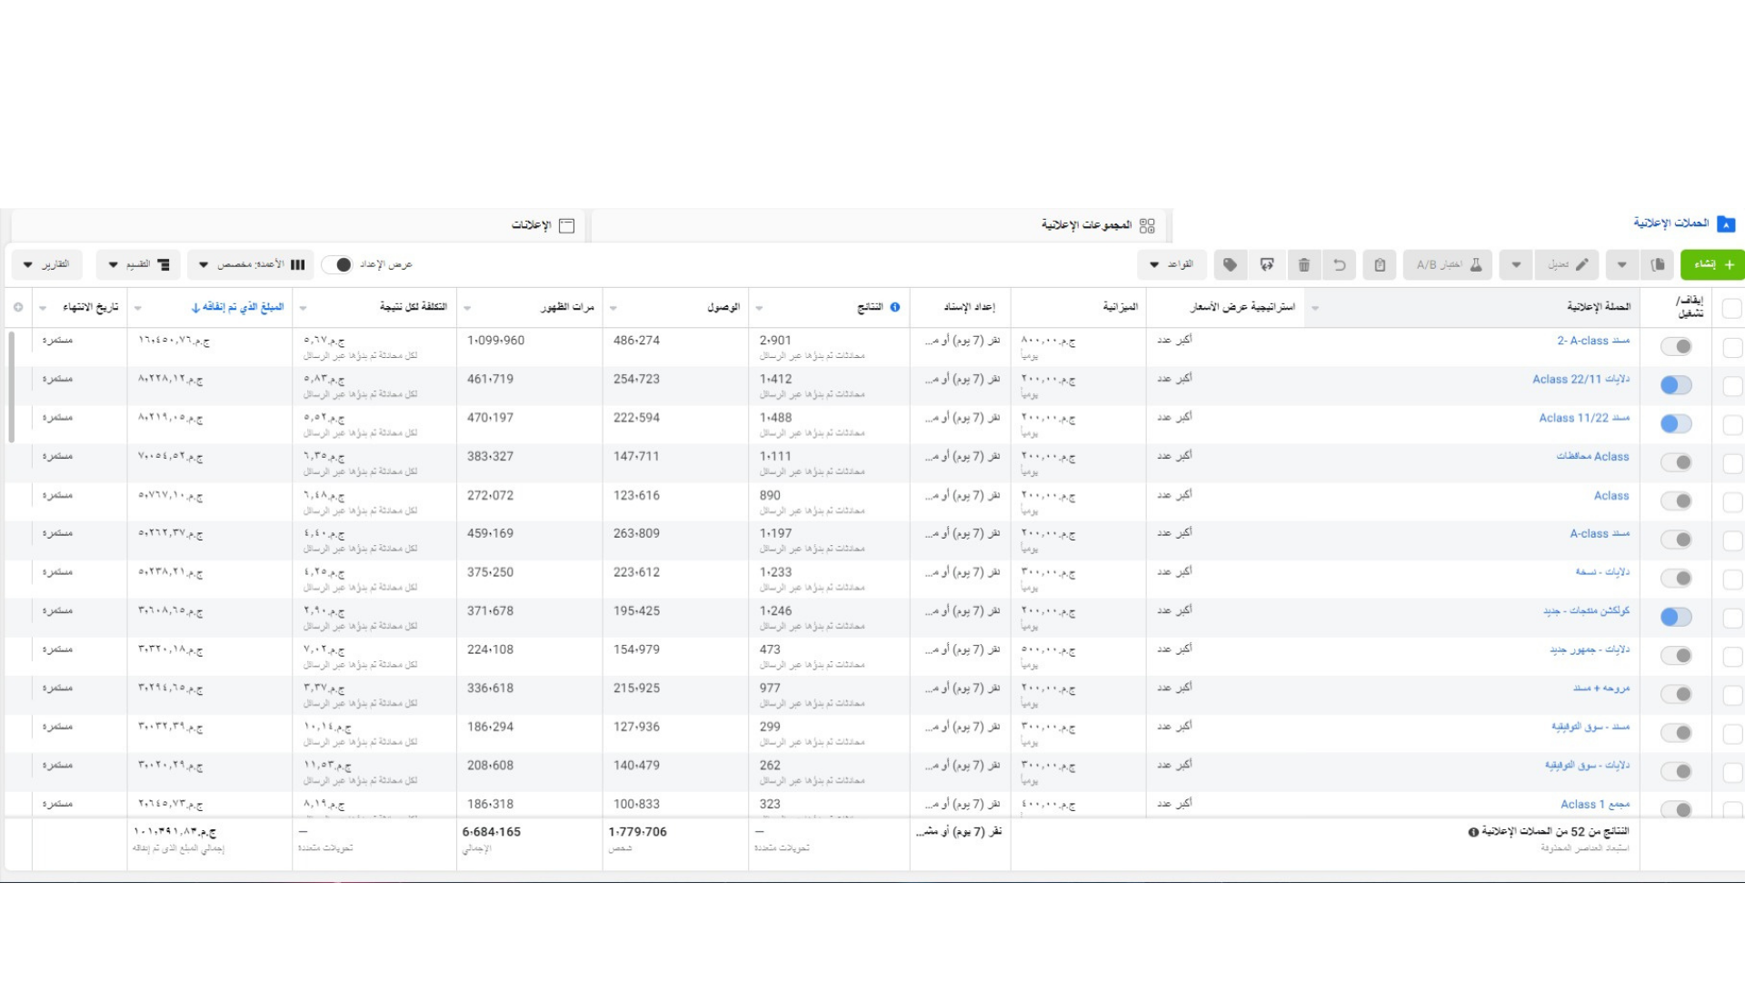Click the clipboard preview icon

tap(1380, 264)
